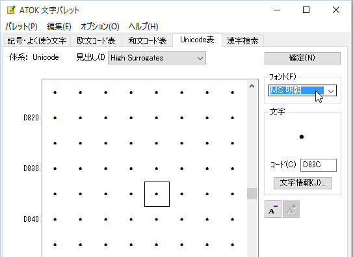This screenshot has width=353, height=257.
Task: Minimize the ATOK 文字パレット window
Action: (277, 10)
